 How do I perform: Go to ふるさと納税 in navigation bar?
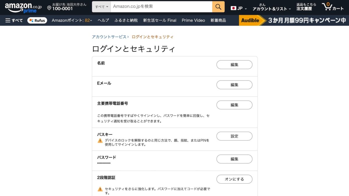(126, 20)
